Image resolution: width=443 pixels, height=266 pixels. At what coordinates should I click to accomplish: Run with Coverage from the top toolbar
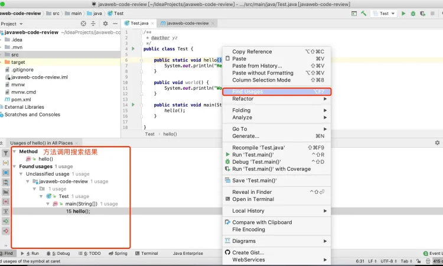point(423,13)
